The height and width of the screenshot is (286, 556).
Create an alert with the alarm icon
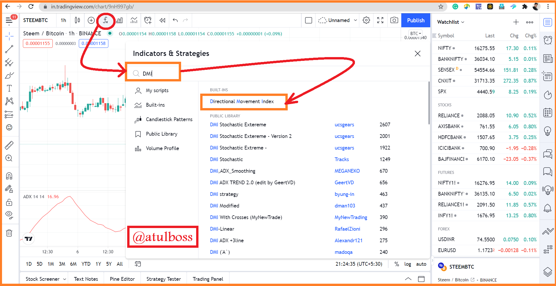pyautogui.click(x=148, y=20)
